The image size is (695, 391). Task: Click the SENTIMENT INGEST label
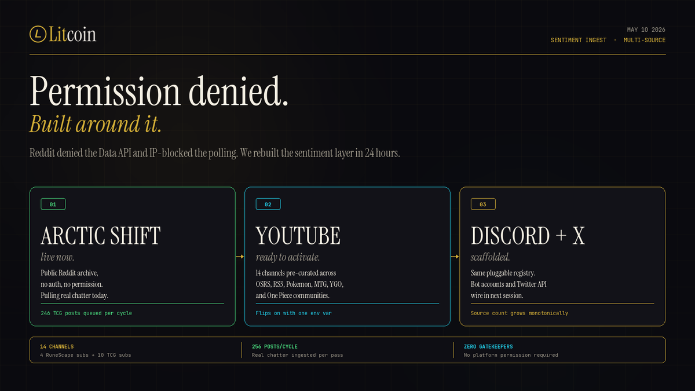(579, 40)
